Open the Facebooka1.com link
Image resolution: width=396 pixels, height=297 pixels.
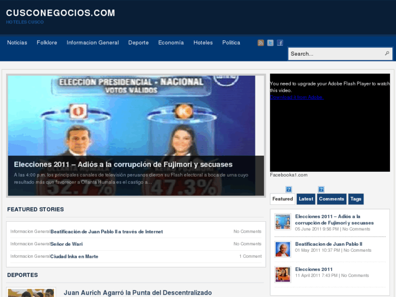pyautogui.click(x=289, y=175)
